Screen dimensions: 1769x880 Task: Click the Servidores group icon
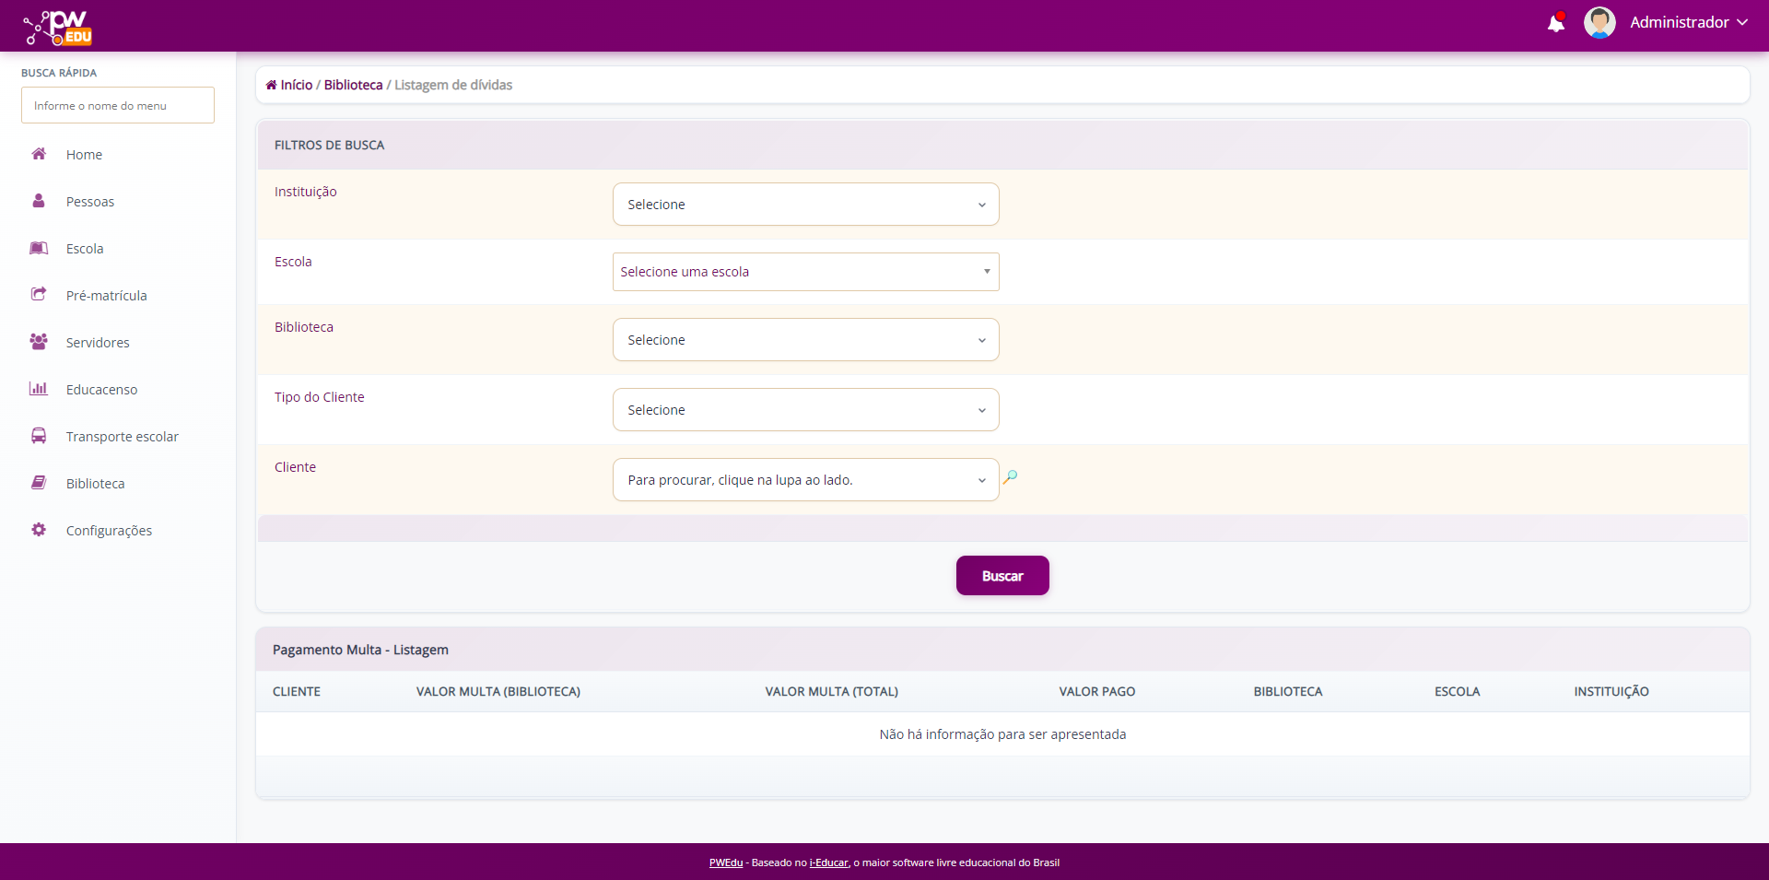click(x=39, y=342)
